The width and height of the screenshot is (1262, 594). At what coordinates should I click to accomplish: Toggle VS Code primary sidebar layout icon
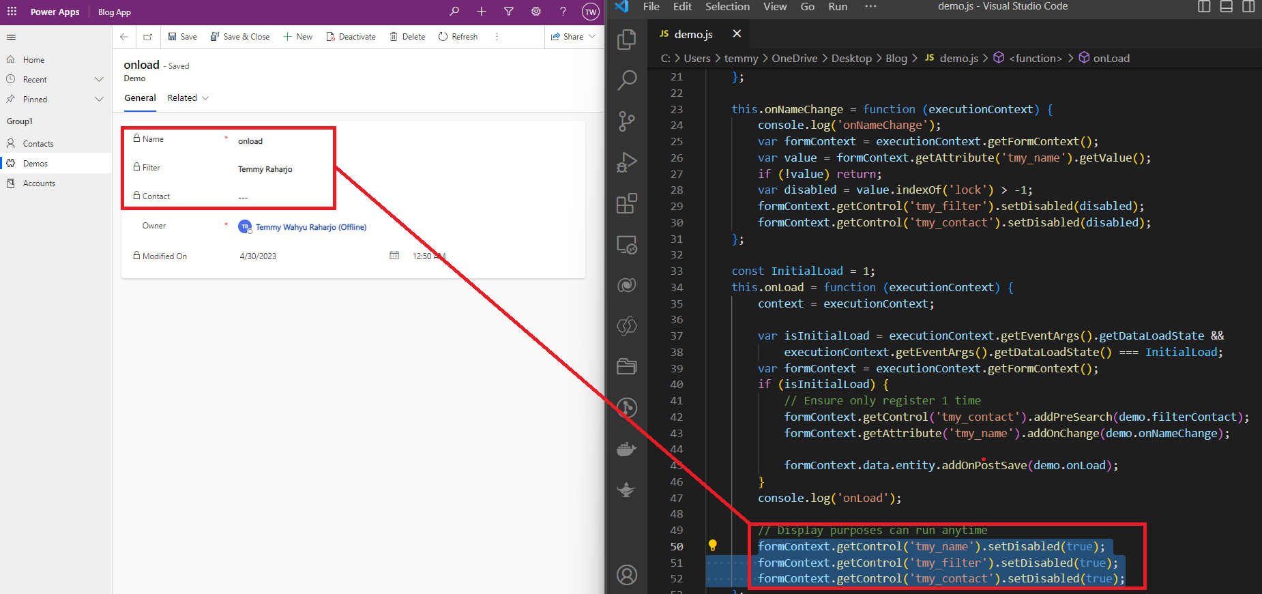[x=1204, y=7]
